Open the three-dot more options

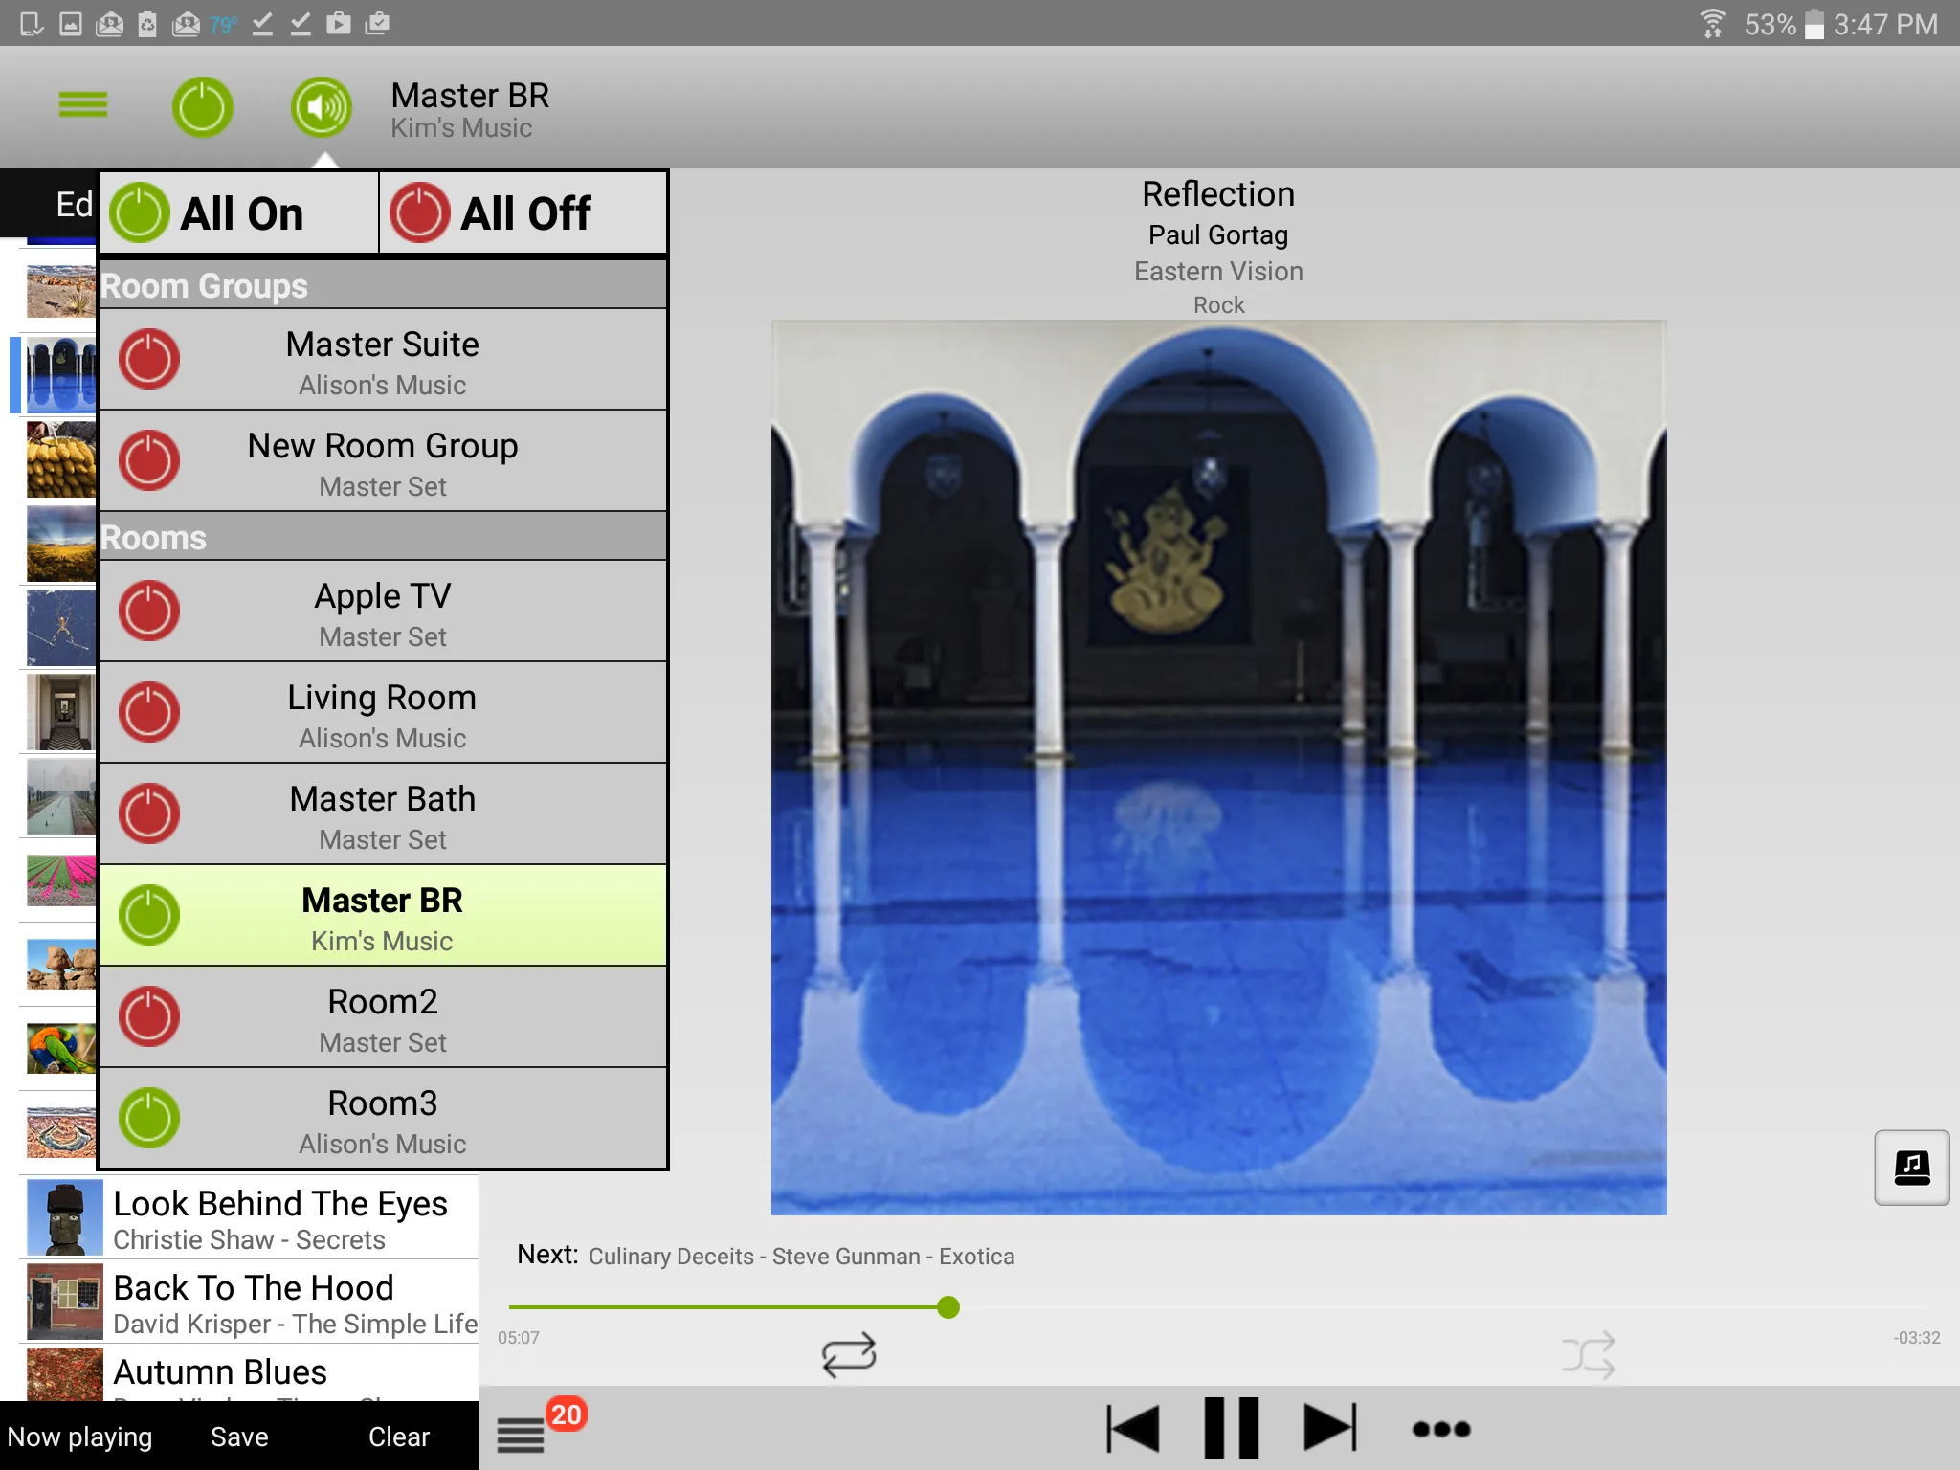(1441, 1429)
